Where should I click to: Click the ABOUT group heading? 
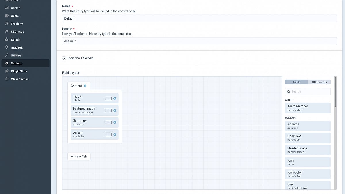click(x=289, y=100)
